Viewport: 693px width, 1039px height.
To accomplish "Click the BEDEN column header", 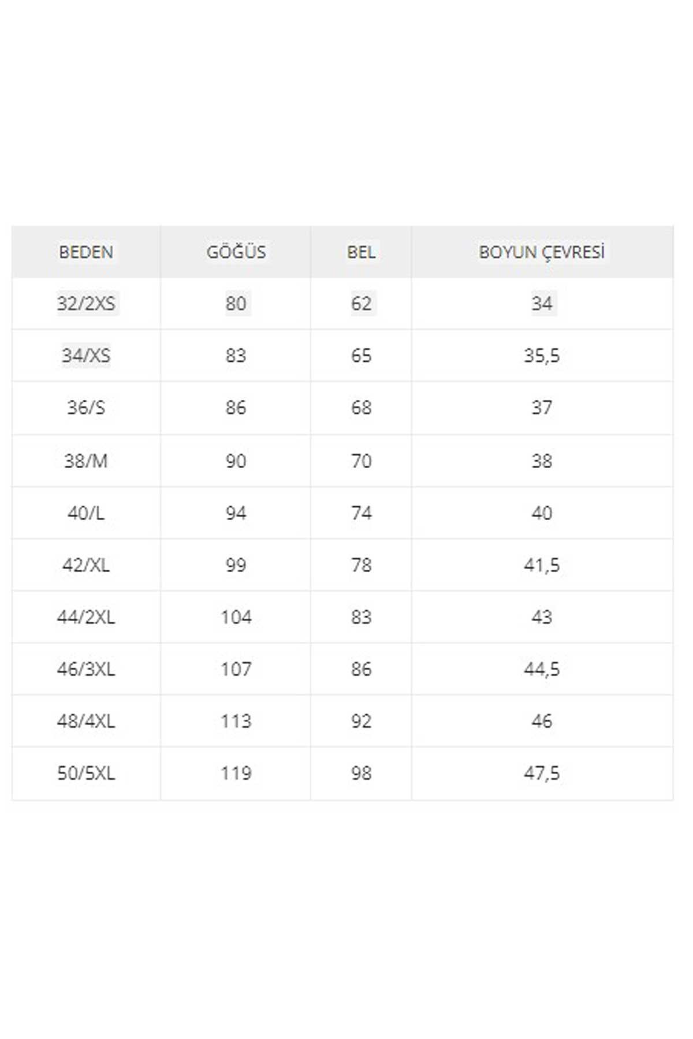I will (x=86, y=252).
